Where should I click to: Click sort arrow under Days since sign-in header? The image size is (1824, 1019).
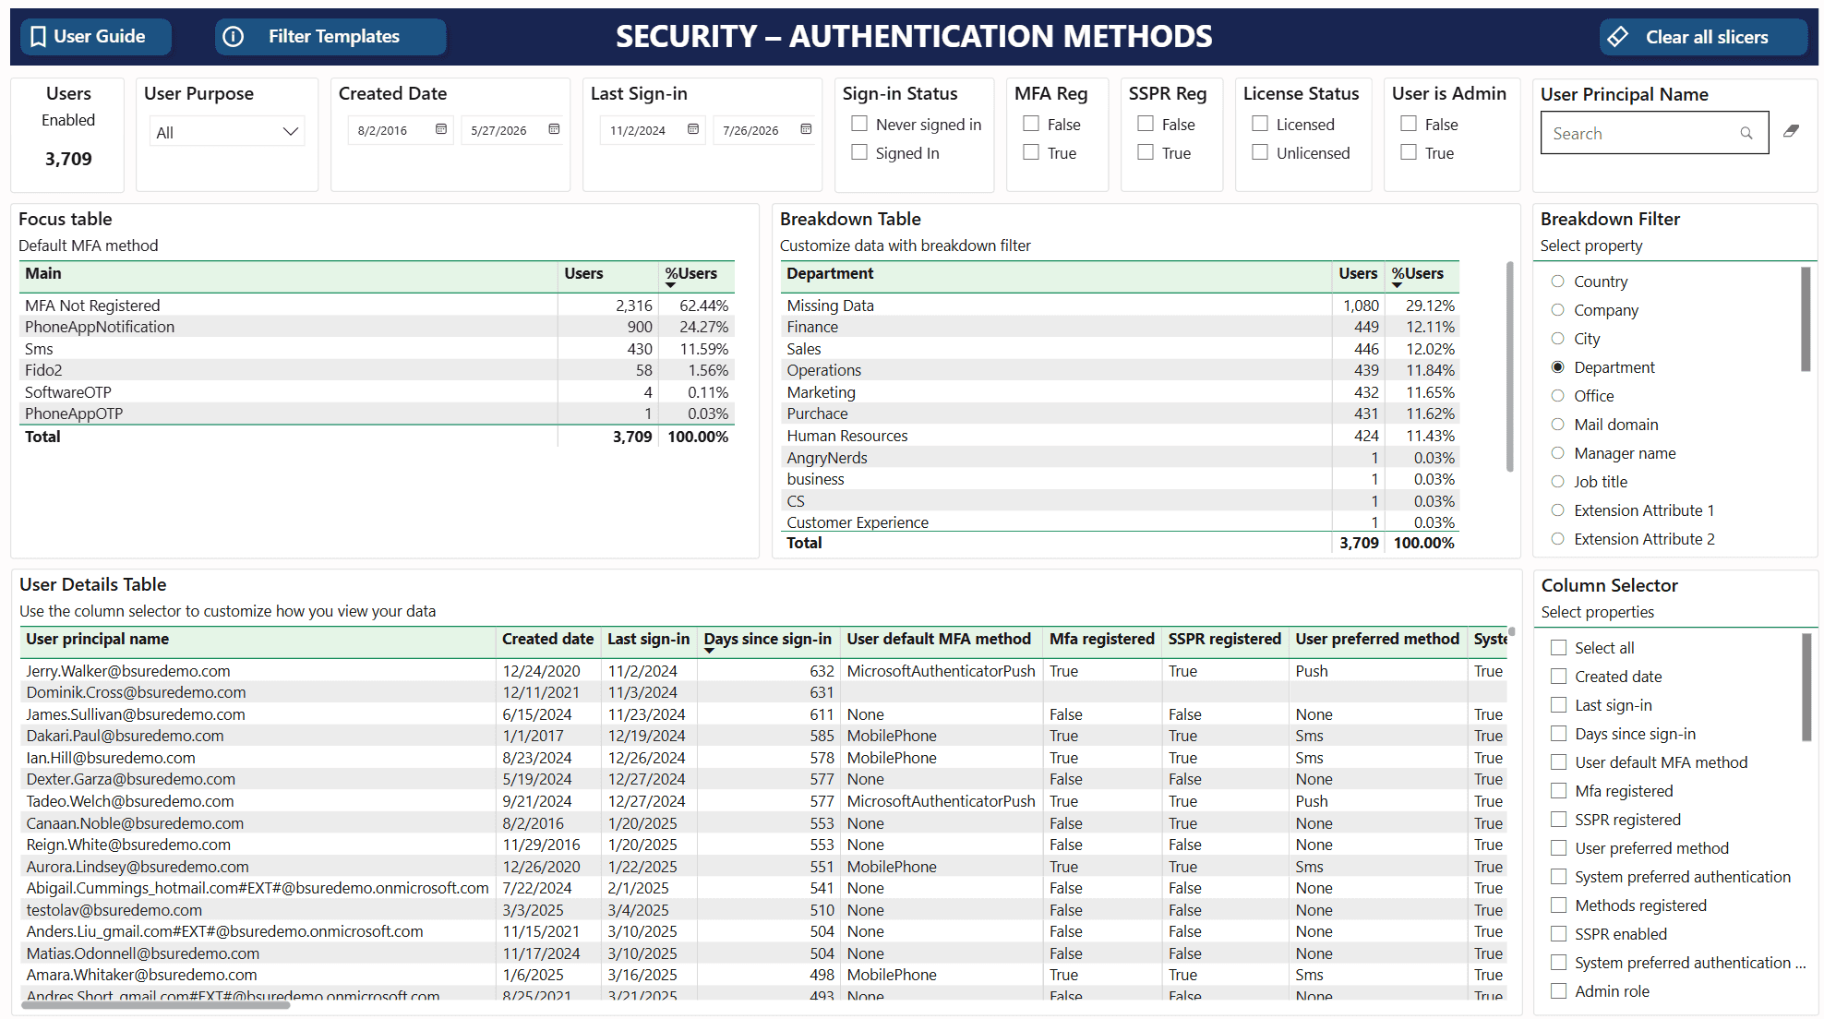[x=709, y=652]
